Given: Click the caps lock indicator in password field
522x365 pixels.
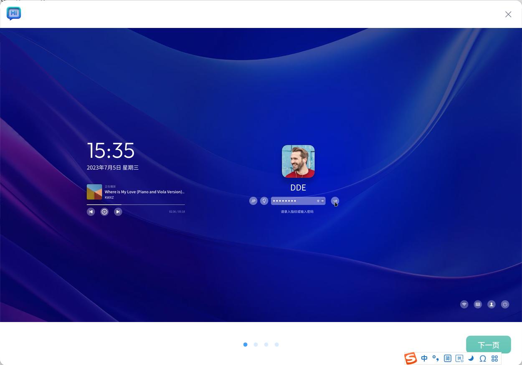Looking at the screenshot, I should (318, 201).
